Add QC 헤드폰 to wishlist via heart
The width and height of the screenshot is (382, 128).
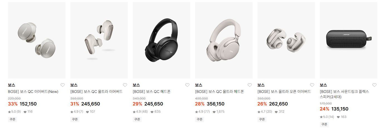(x=187, y=85)
